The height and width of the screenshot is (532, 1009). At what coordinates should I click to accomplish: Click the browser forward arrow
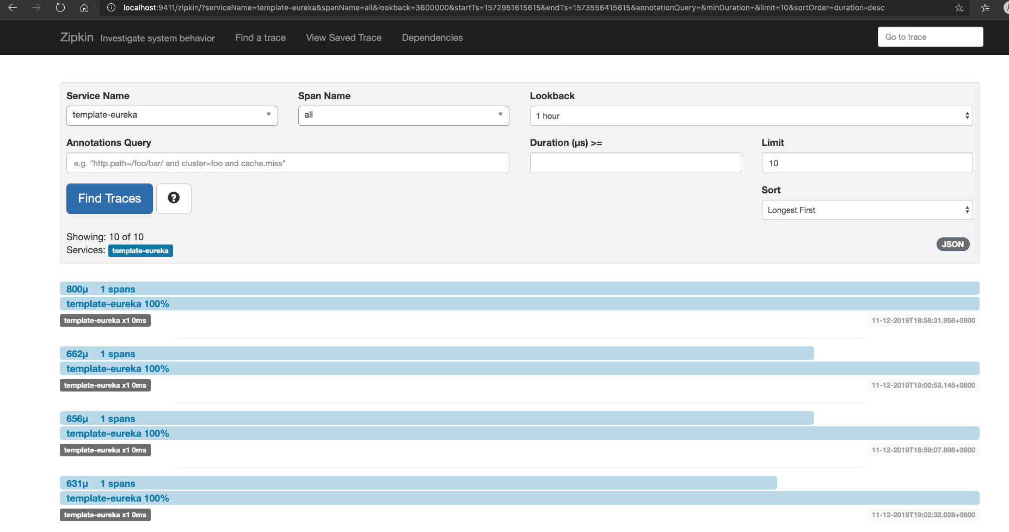point(36,8)
